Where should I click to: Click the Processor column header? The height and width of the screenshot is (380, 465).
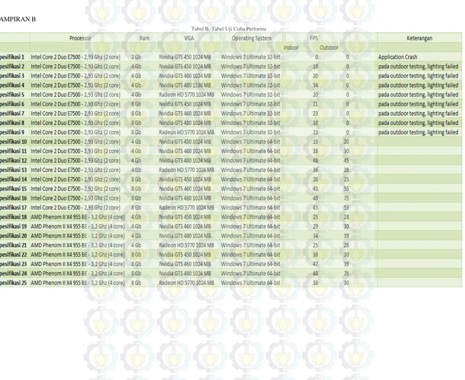[80, 38]
